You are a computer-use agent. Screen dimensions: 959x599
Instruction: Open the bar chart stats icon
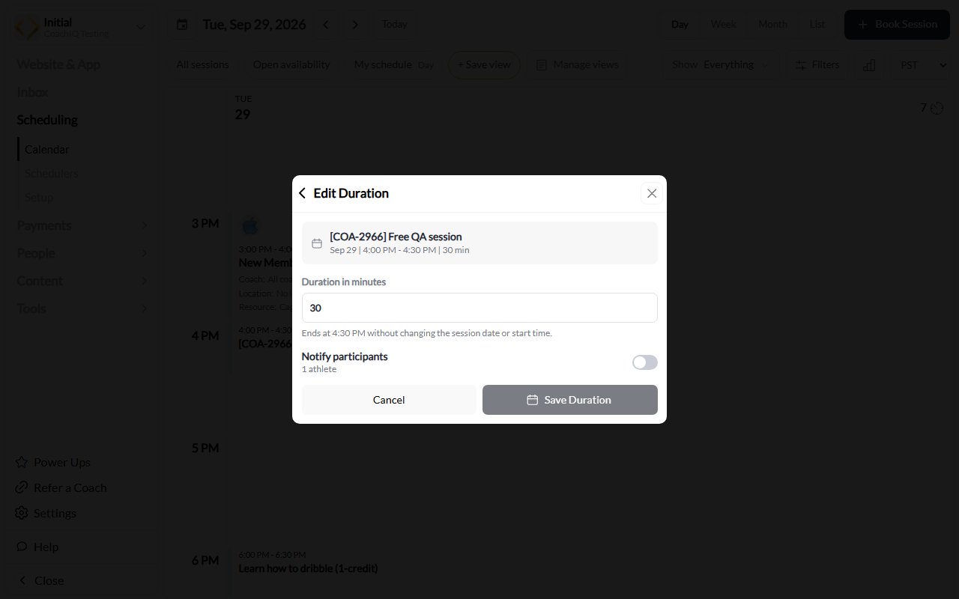(x=869, y=65)
